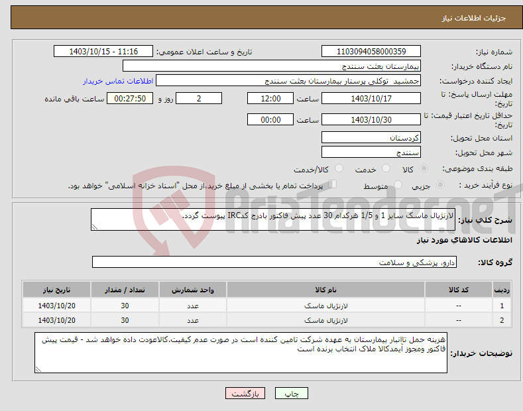Select the کالا radio button
This screenshot has width=523, height=411.
(x=424, y=168)
